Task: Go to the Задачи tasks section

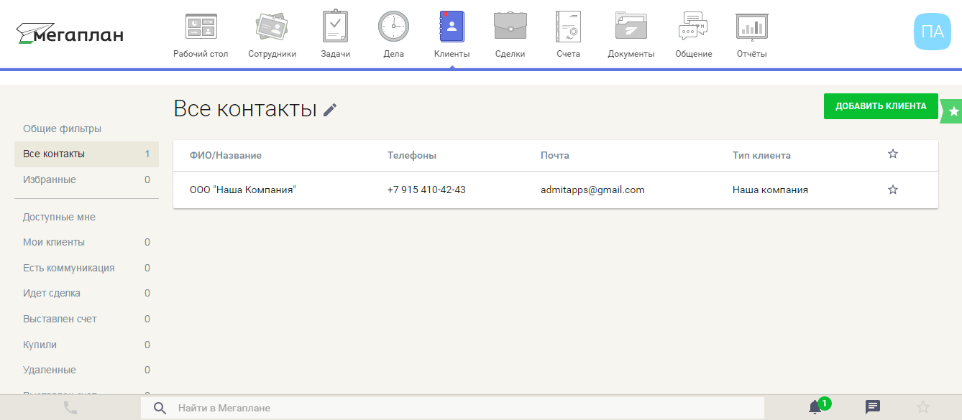Action: [335, 34]
